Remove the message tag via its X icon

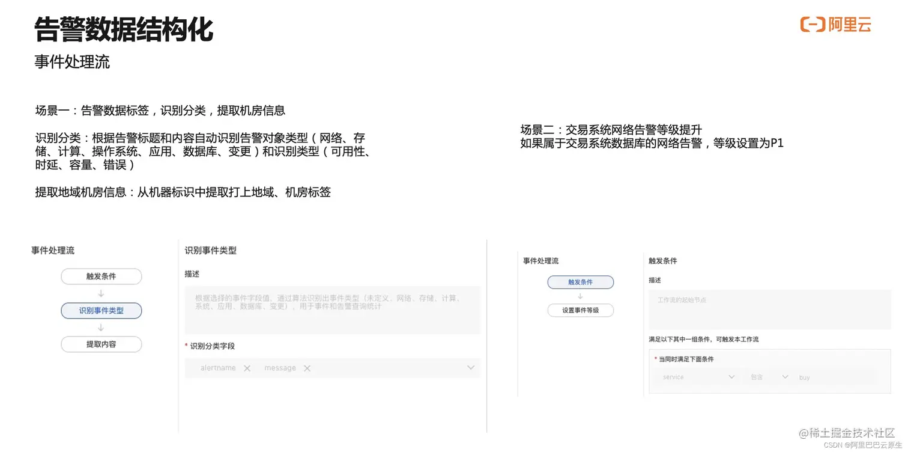coord(307,368)
